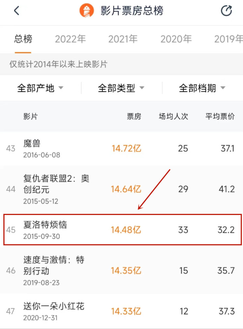Select the 2020年 tab
The image size is (243, 329).
[176, 39]
